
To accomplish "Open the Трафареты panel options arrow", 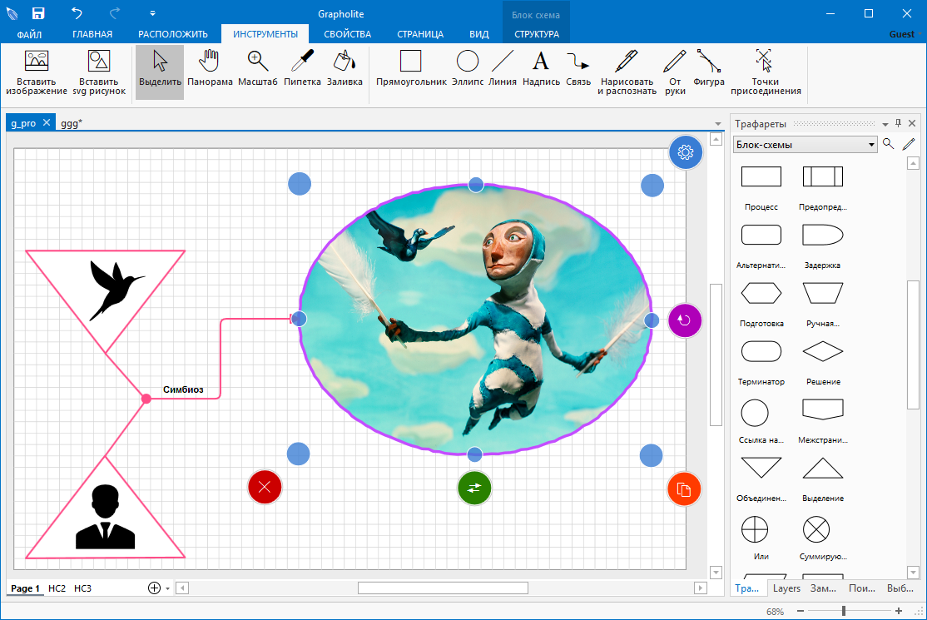I will point(885,124).
